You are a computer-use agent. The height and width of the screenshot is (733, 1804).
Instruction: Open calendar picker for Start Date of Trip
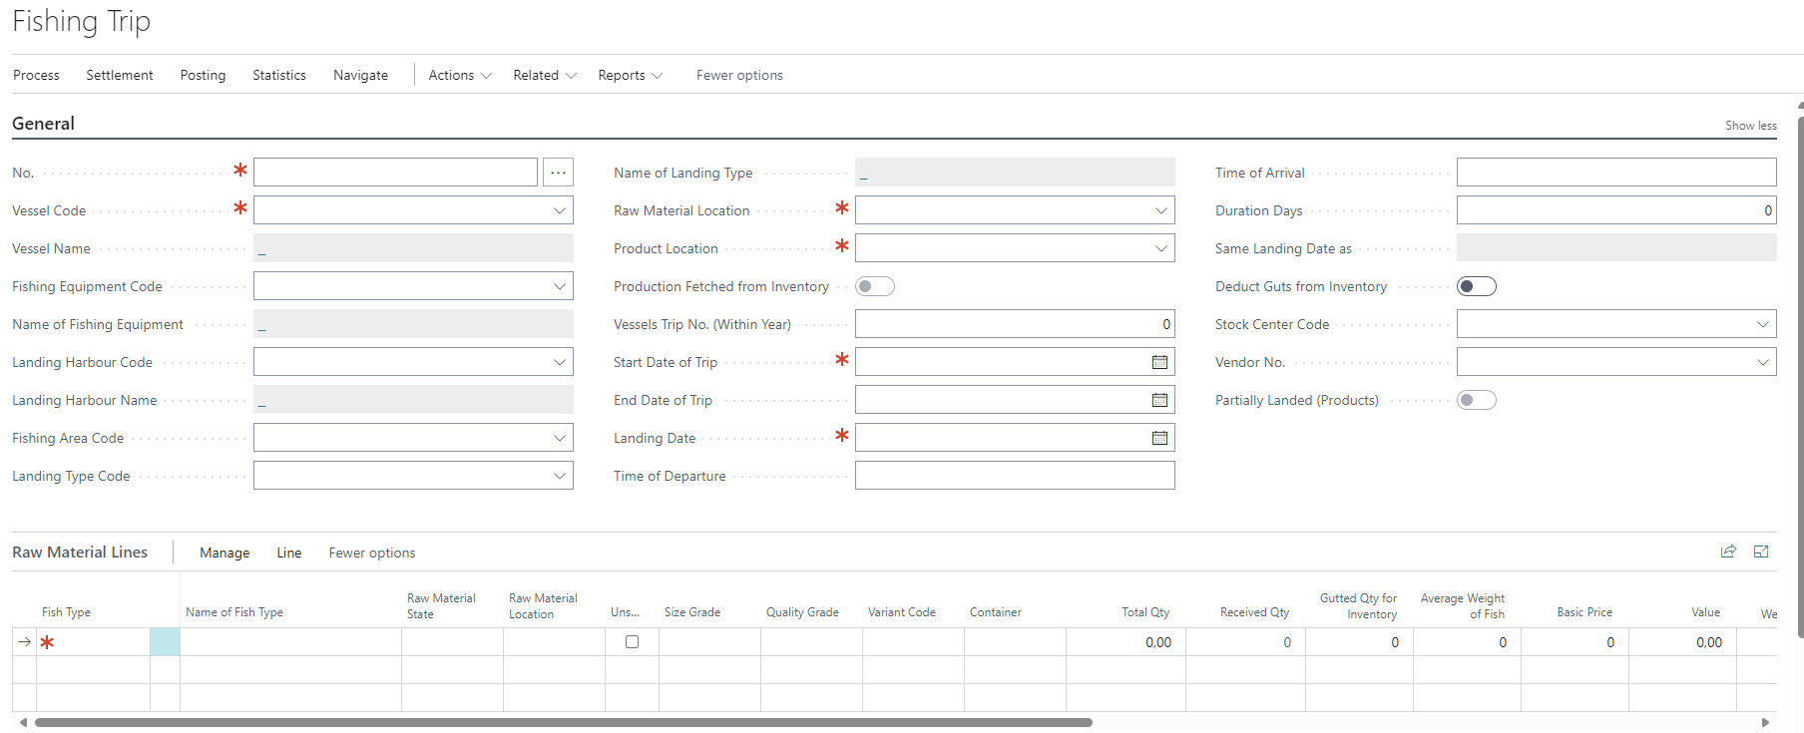pos(1159,362)
